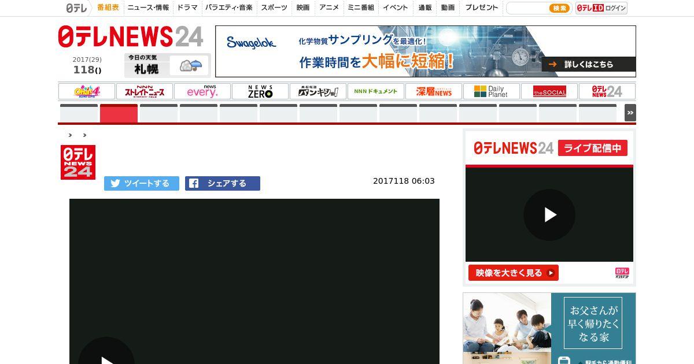694x364 pixels.
Task: Play the sidebar live stream video
Action: click(x=549, y=215)
